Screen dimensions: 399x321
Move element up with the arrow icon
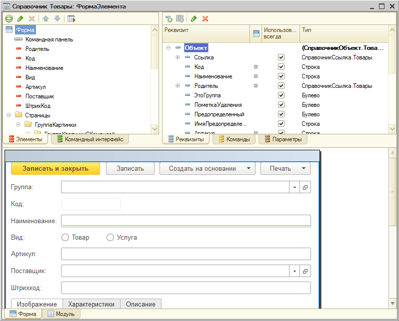46,18
